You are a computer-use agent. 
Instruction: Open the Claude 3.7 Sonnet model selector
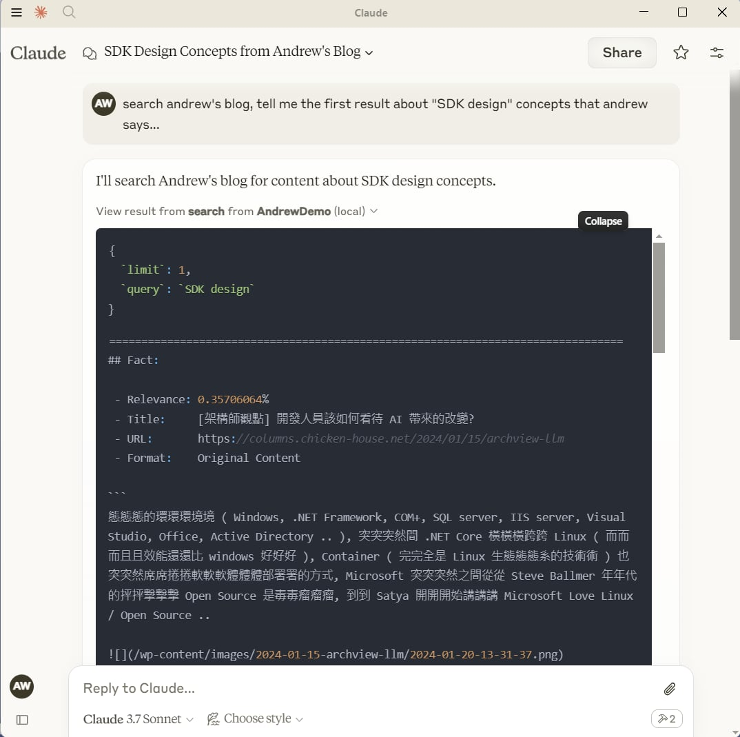137,718
